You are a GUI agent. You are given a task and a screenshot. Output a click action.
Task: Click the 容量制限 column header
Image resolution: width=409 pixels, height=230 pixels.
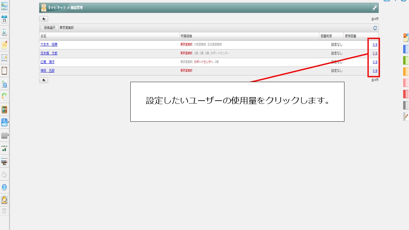tap(331, 36)
